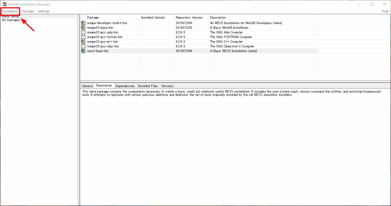
Task: Click 'The GNU Ada Compiler' description
Action: [226, 32]
